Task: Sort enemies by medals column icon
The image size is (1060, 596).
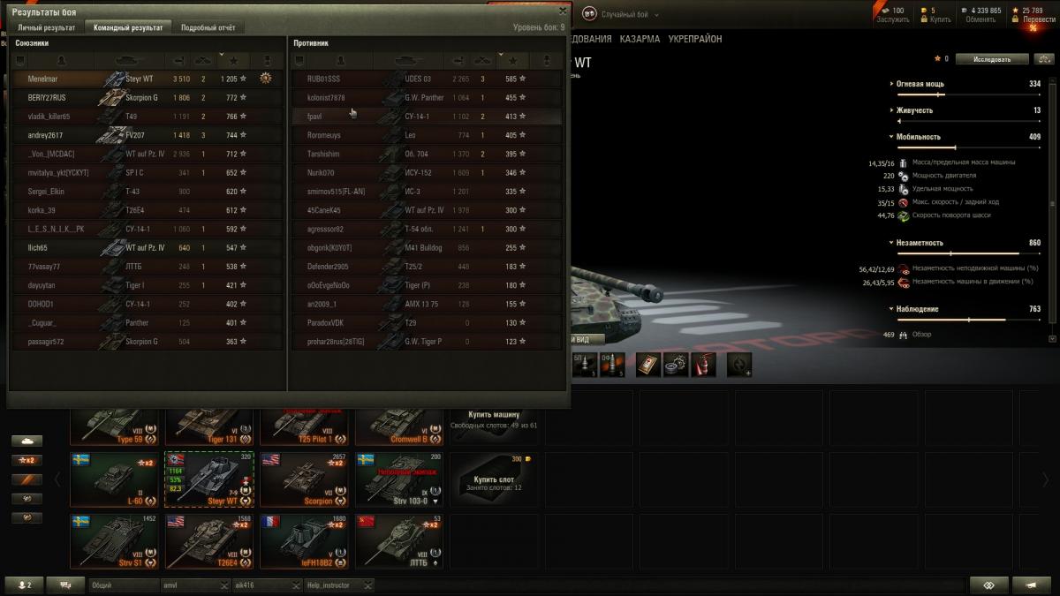Action: point(546,60)
